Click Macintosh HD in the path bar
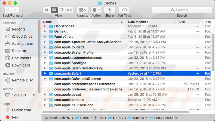The image size is (215, 121). pyautogui.click(x=58, y=118)
